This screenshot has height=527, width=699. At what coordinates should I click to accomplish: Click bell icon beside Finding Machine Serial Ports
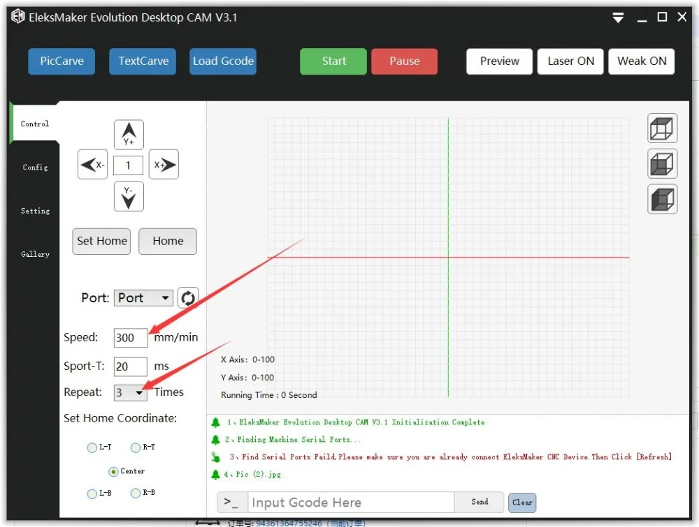[x=216, y=440]
